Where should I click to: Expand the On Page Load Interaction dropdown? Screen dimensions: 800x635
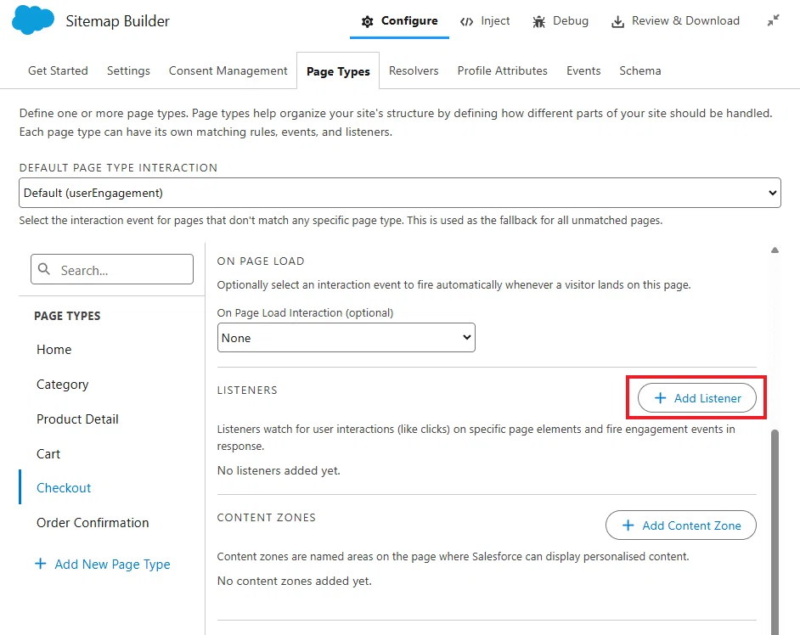(346, 338)
